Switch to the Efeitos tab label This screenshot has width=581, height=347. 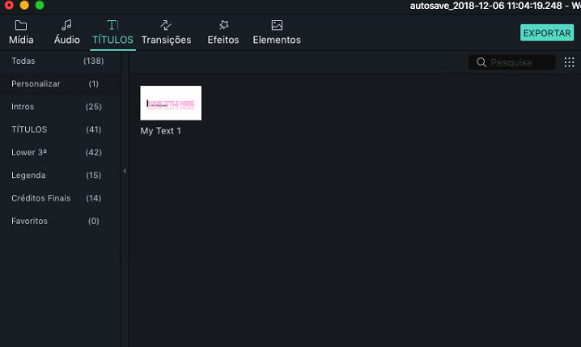[223, 40]
